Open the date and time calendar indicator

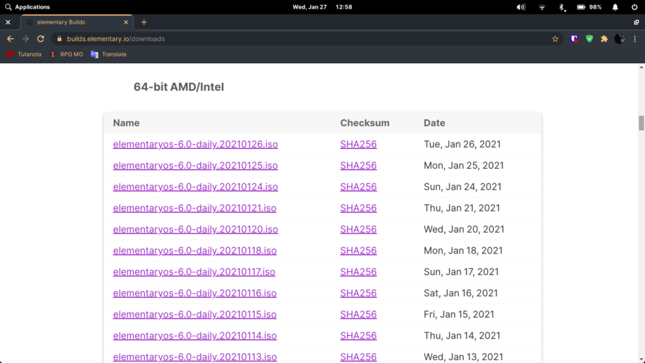tap(322, 7)
